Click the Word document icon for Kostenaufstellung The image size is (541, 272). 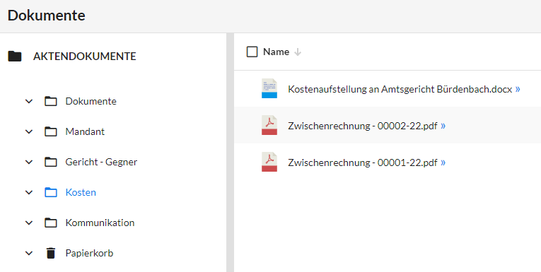(x=269, y=88)
